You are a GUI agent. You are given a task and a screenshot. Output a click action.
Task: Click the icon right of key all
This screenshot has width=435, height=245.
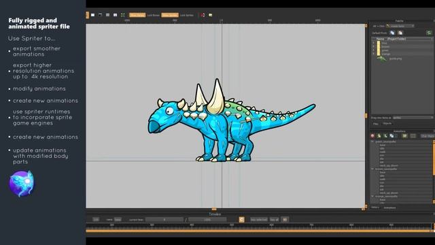(x=285, y=219)
